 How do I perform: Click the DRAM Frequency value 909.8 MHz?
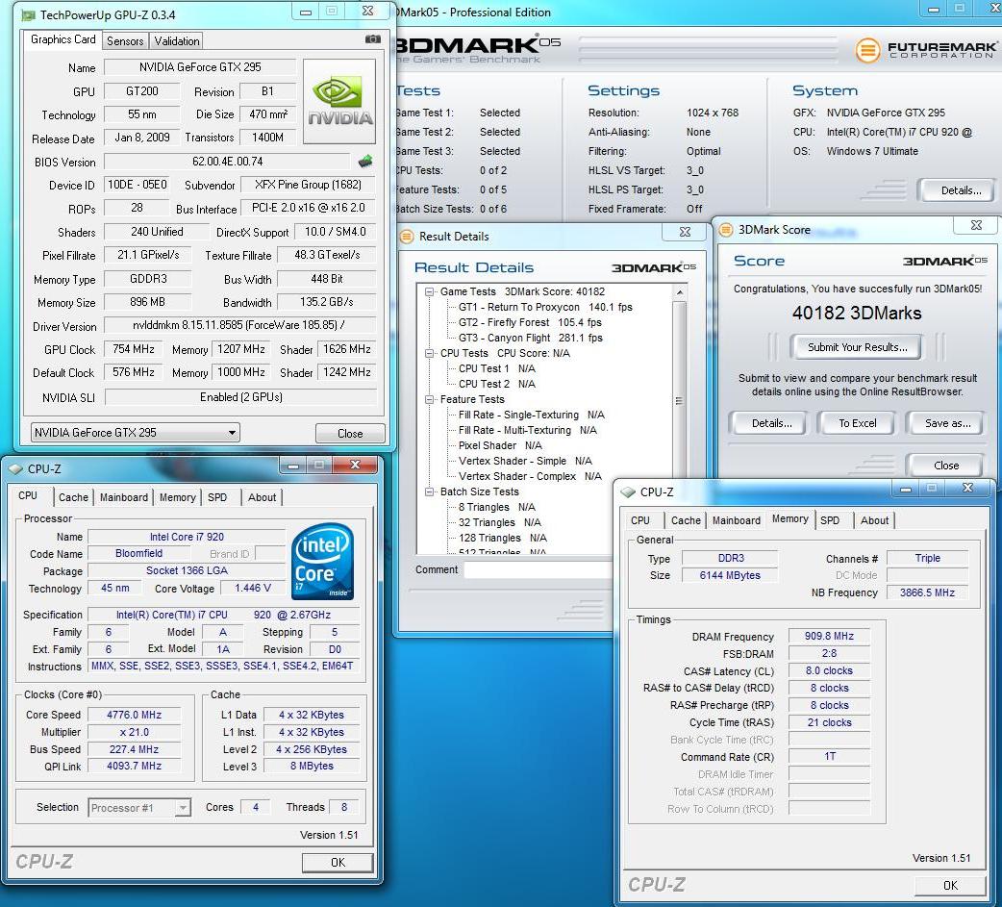[x=829, y=636]
